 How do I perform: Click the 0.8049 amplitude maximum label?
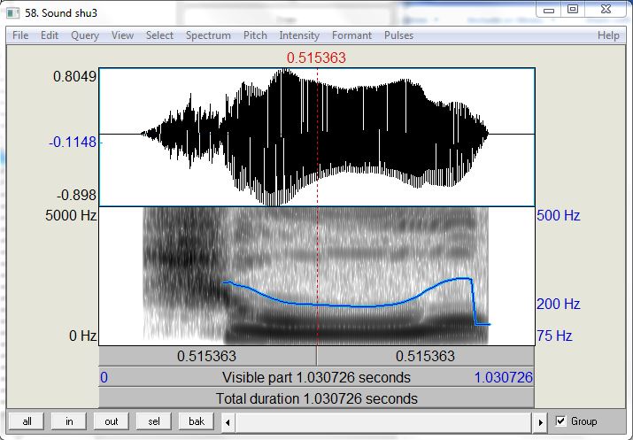[x=74, y=76]
